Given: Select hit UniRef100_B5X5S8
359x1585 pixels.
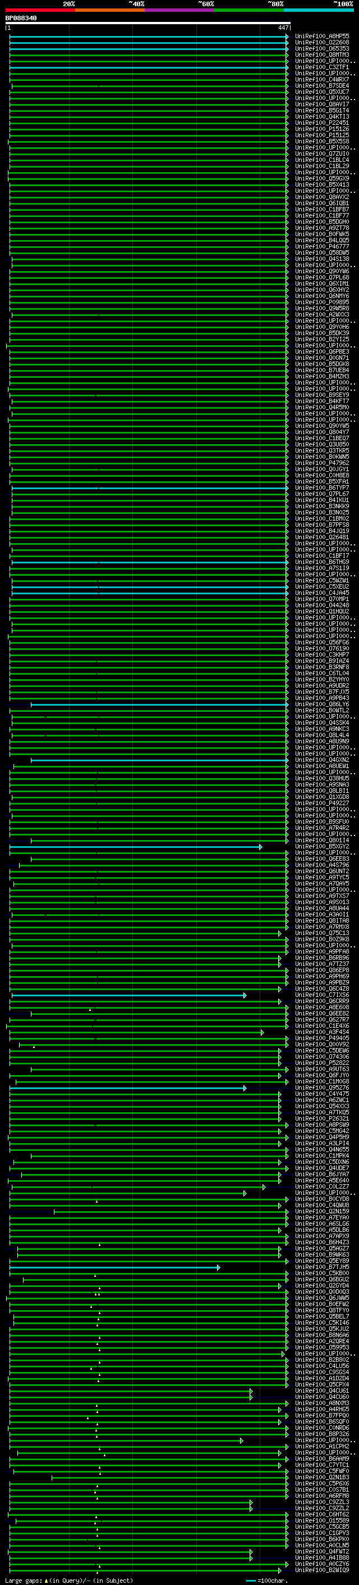Looking at the screenshot, I should tap(322, 142).
